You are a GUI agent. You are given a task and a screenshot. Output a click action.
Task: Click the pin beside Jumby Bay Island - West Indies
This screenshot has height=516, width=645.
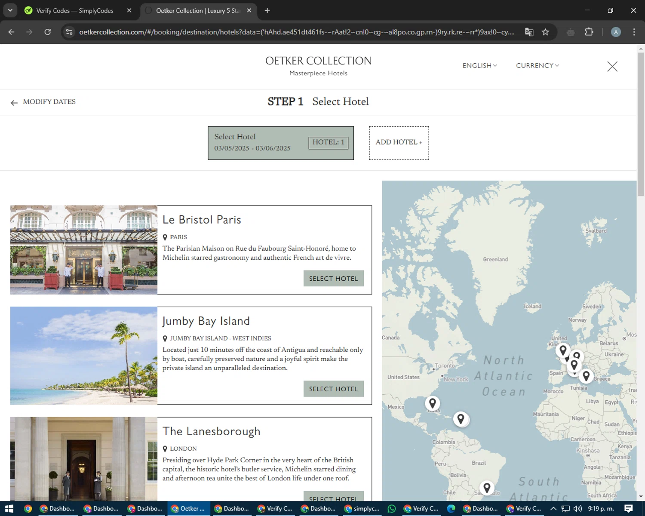165,339
